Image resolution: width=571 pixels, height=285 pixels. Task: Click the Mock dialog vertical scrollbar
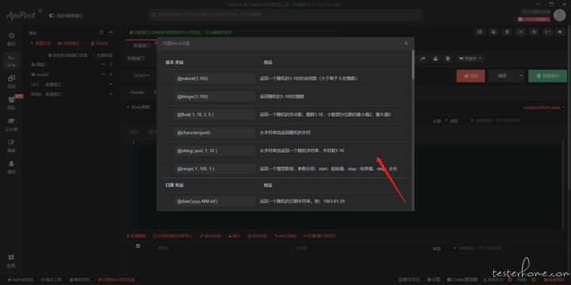pyautogui.click(x=412, y=65)
